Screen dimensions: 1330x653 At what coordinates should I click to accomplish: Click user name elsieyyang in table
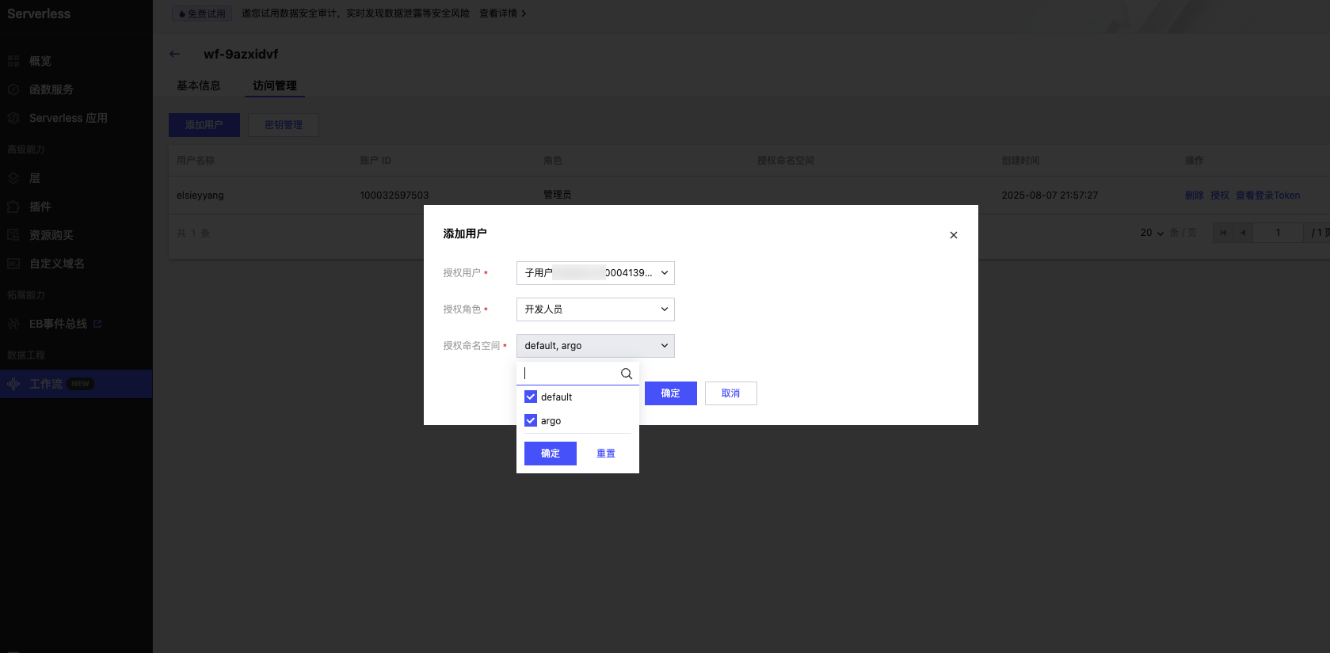tap(200, 196)
